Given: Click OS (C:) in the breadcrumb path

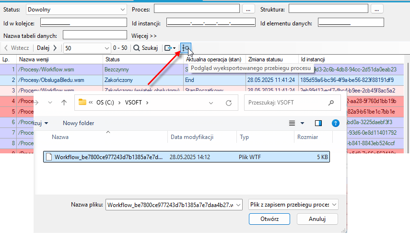Looking at the screenshot, I should coord(105,103).
